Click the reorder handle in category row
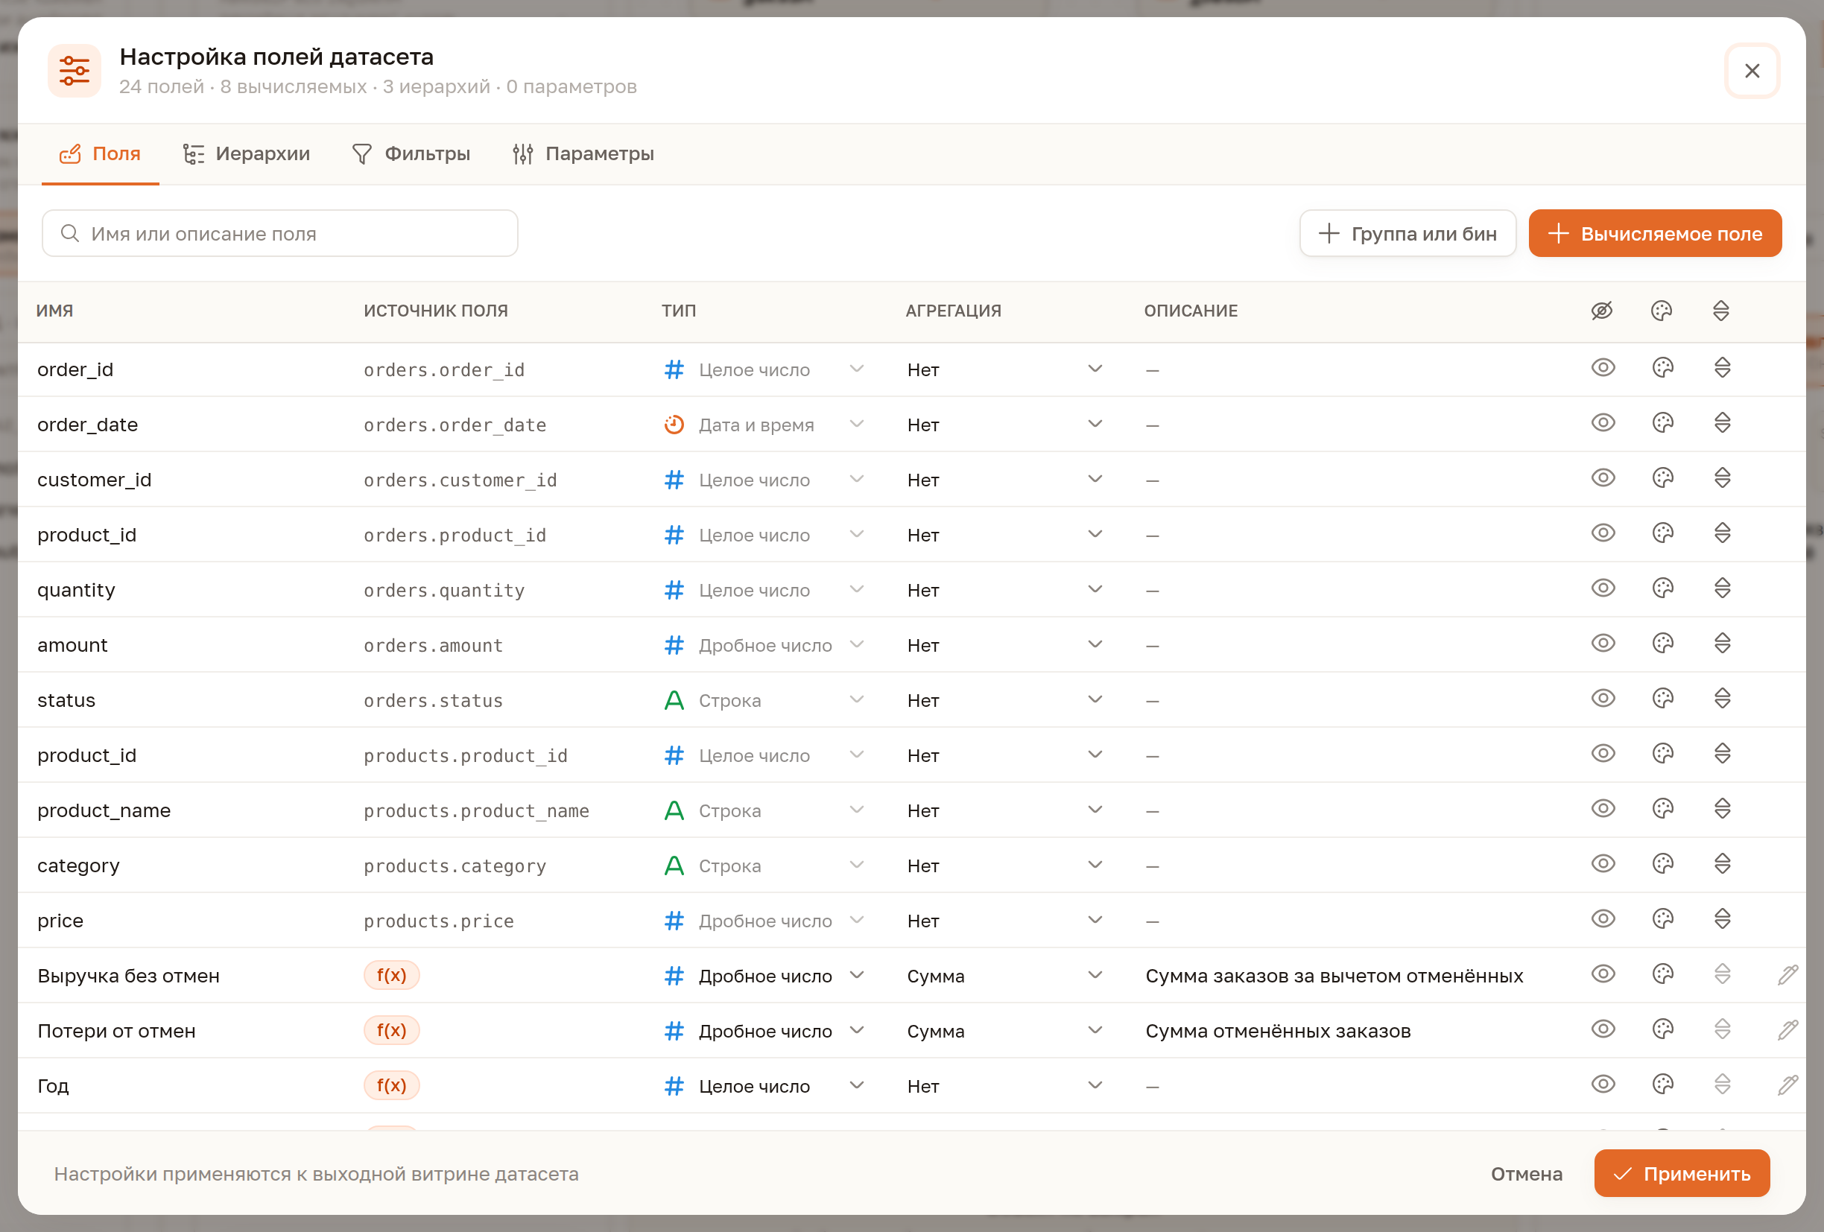 click(1722, 864)
